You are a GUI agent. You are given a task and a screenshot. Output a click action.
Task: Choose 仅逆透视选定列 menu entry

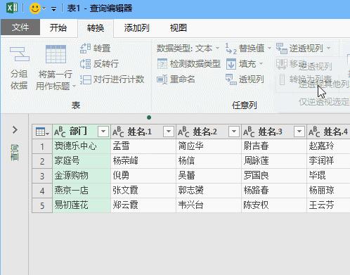[x=324, y=101]
